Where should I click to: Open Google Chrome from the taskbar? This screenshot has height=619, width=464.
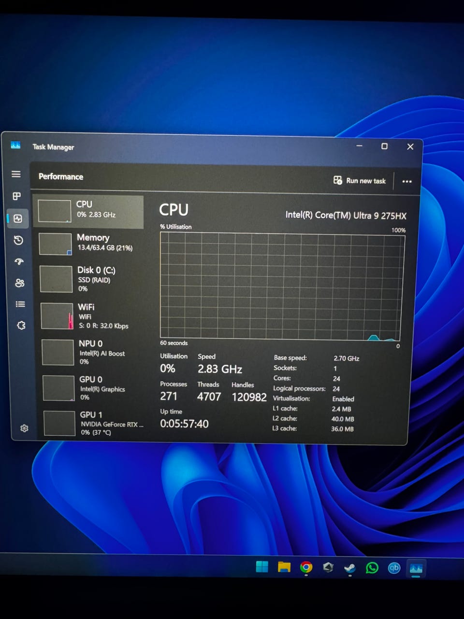pyautogui.click(x=306, y=567)
